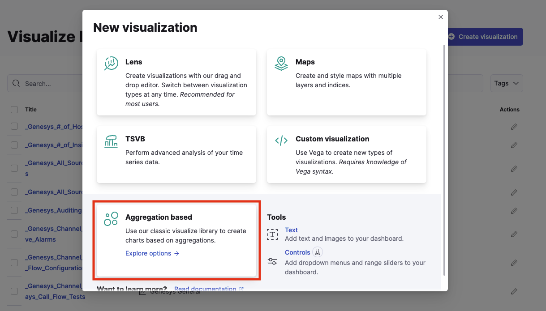The image size is (546, 311).
Task: Check the _Genesys_Auditing row checkbox
Action: (14, 210)
